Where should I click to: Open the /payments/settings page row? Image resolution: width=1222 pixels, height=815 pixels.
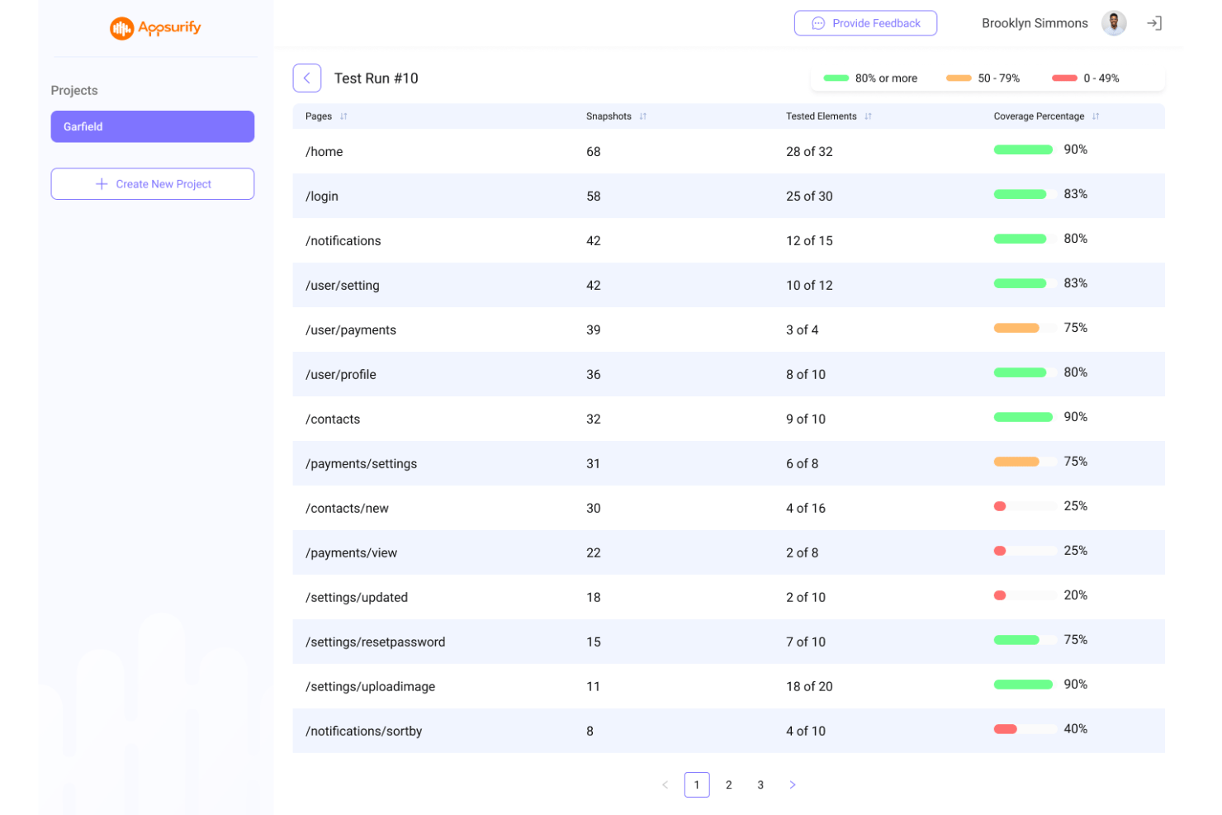[728, 463]
